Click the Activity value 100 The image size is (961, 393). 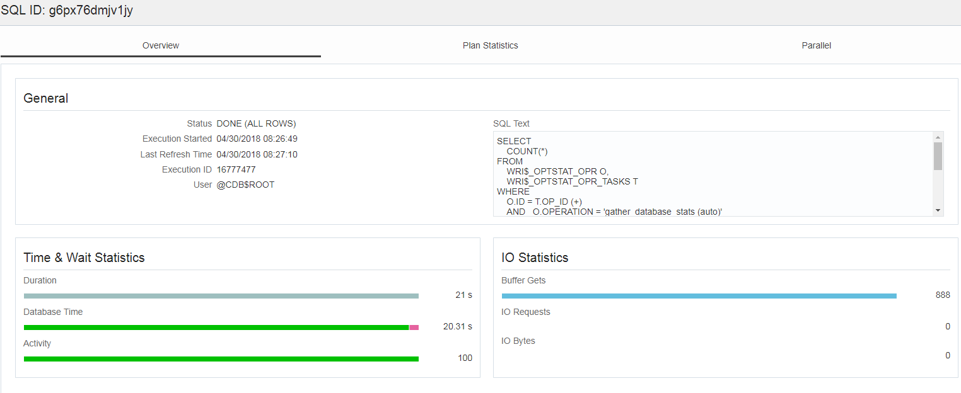coord(465,358)
